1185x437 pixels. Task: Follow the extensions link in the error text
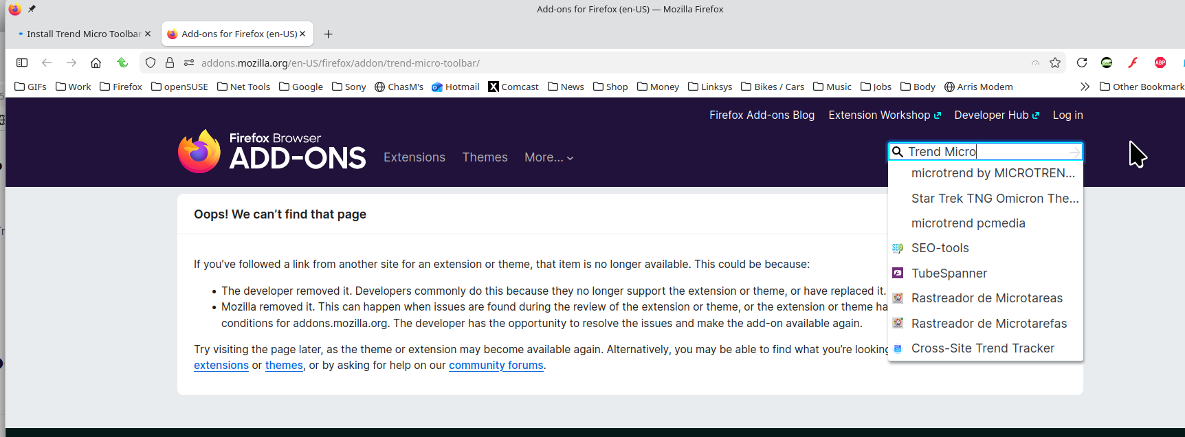pyautogui.click(x=221, y=366)
